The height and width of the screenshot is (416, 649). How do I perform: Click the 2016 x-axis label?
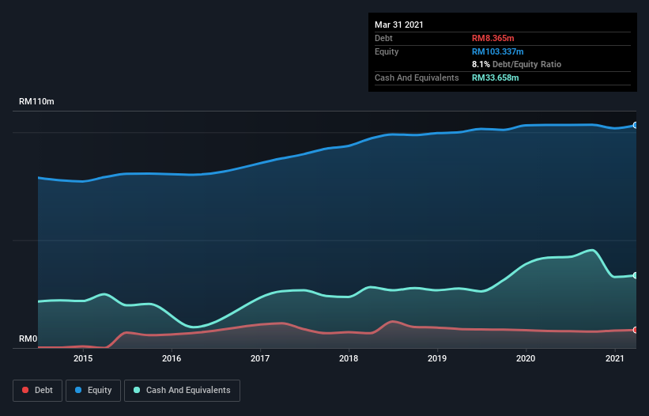pos(172,358)
